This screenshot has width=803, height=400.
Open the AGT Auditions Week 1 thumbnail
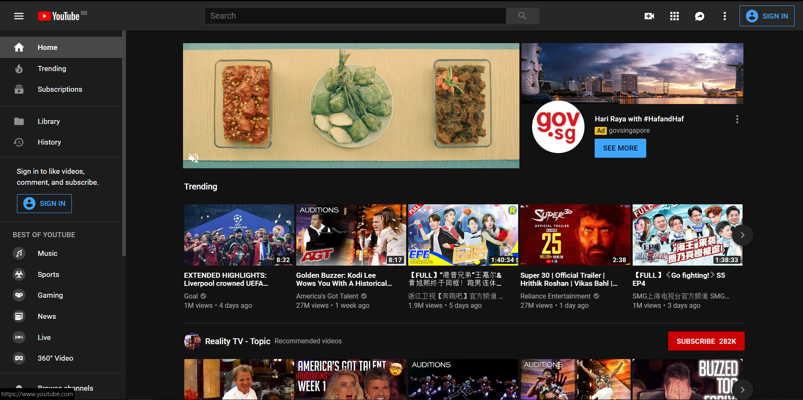[x=351, y=379]
